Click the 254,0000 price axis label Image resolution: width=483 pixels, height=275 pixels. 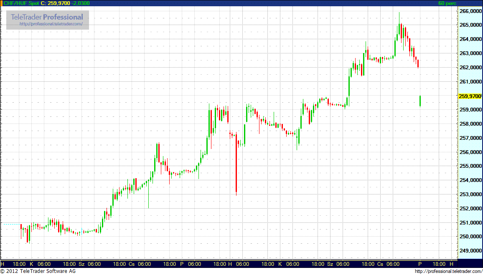point(470,180)
